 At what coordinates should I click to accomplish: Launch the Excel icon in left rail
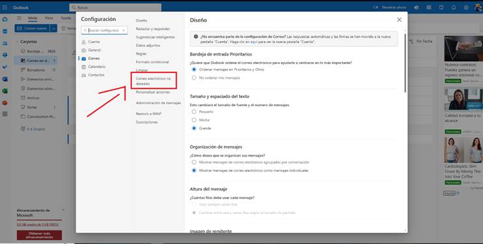click(x=5, y=91)
